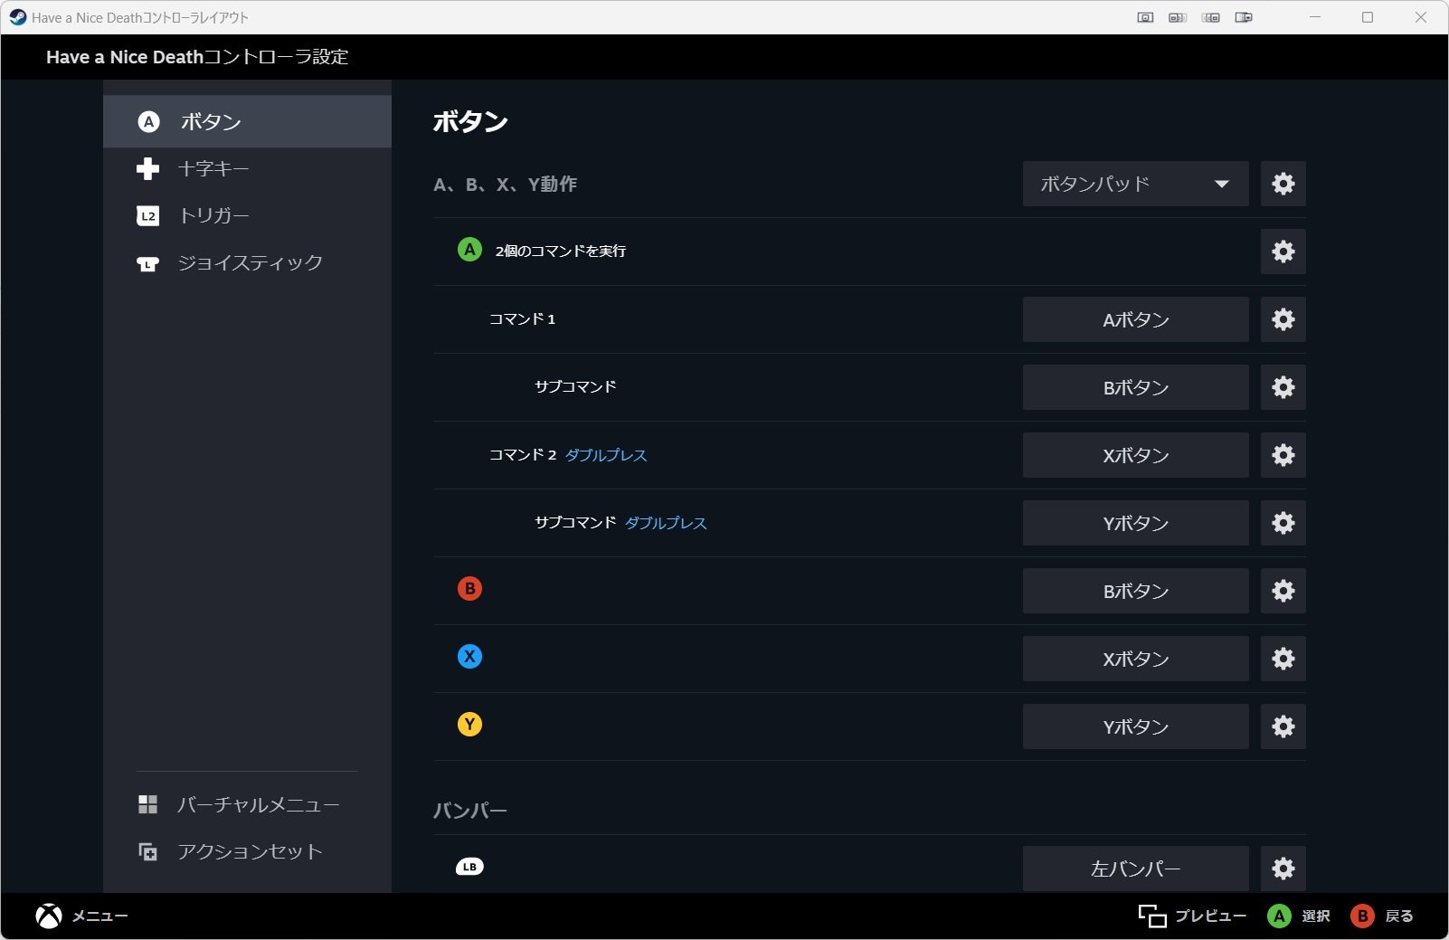Viewport: 1449px width, 940px height.
Task: Click Xボタン binding for コマンド 2
Action: click(x=1135, y=455)
